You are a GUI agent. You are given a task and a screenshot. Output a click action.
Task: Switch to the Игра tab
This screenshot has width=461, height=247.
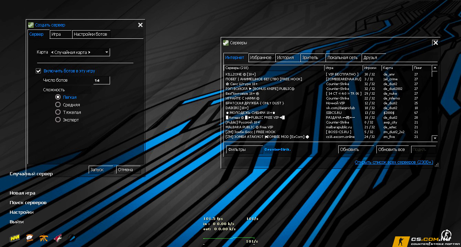pyautogui.click(x=61, y=34)
